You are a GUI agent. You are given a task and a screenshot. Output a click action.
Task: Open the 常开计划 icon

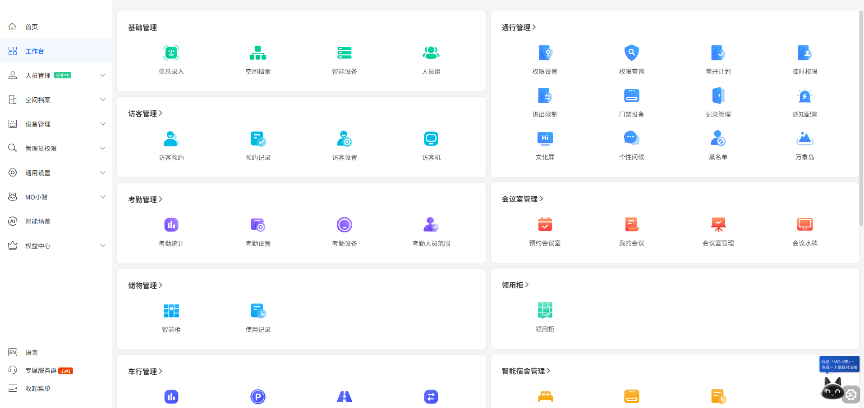click(x=718, y=53)
